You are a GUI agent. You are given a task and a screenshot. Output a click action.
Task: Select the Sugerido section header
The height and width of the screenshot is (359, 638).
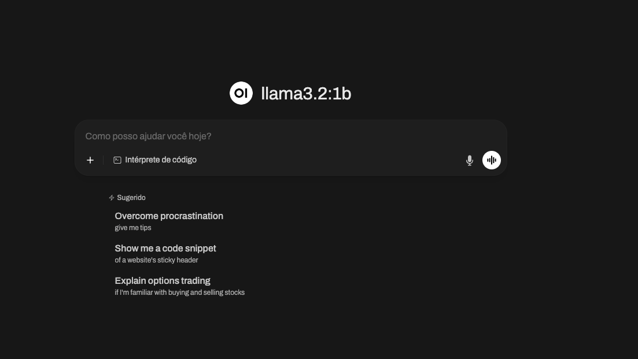131,197
